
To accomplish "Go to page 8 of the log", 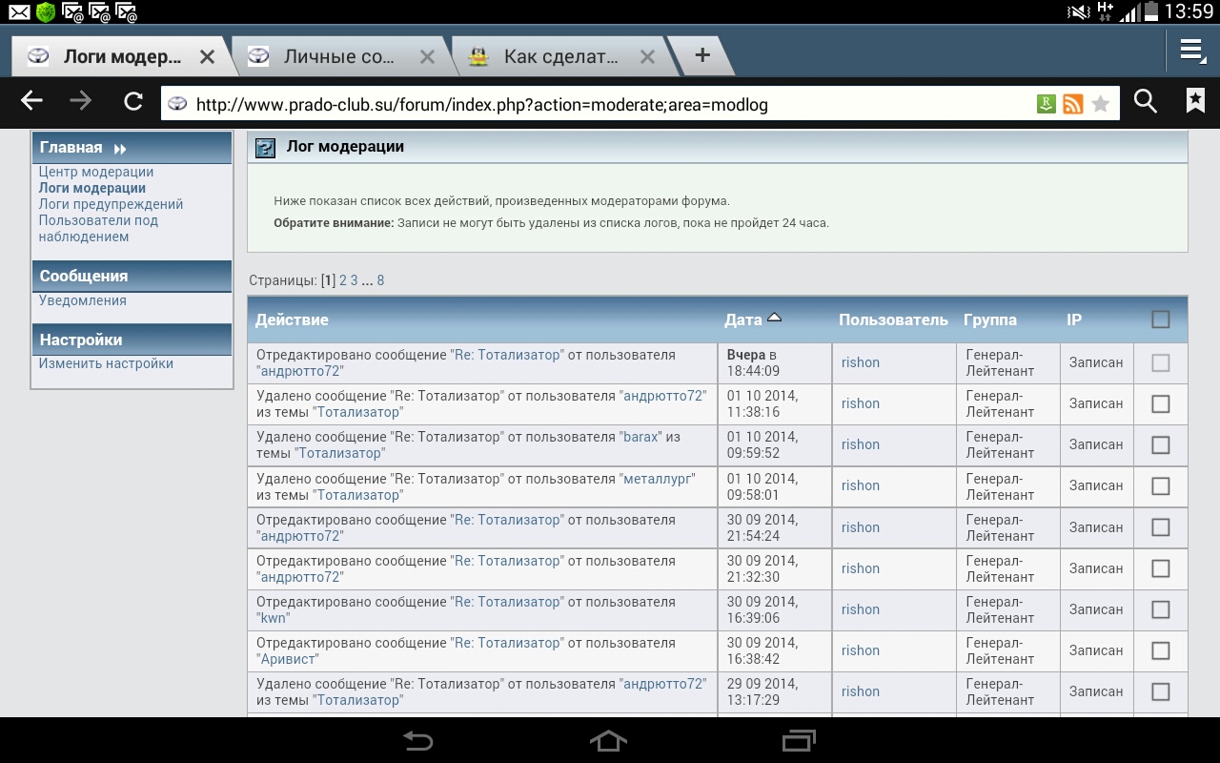I will point(380,280).
